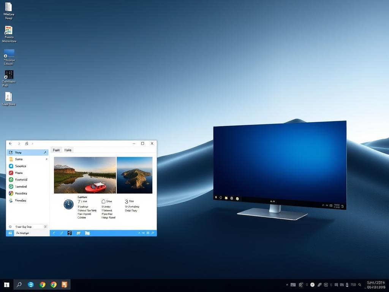Expand the hidden tray icons chevron on the taskbar
This screenshot has width=389, height=292.
[287, 285]
